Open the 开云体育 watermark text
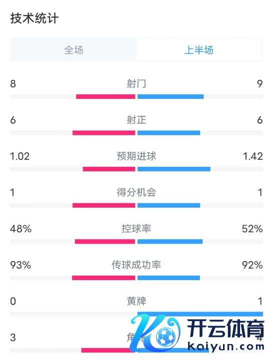272x363 pixels. click(225, 329)
